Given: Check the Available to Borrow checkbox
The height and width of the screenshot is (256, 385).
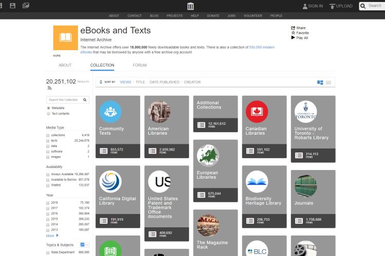Looking at the screenshot, I should point(48,180).
